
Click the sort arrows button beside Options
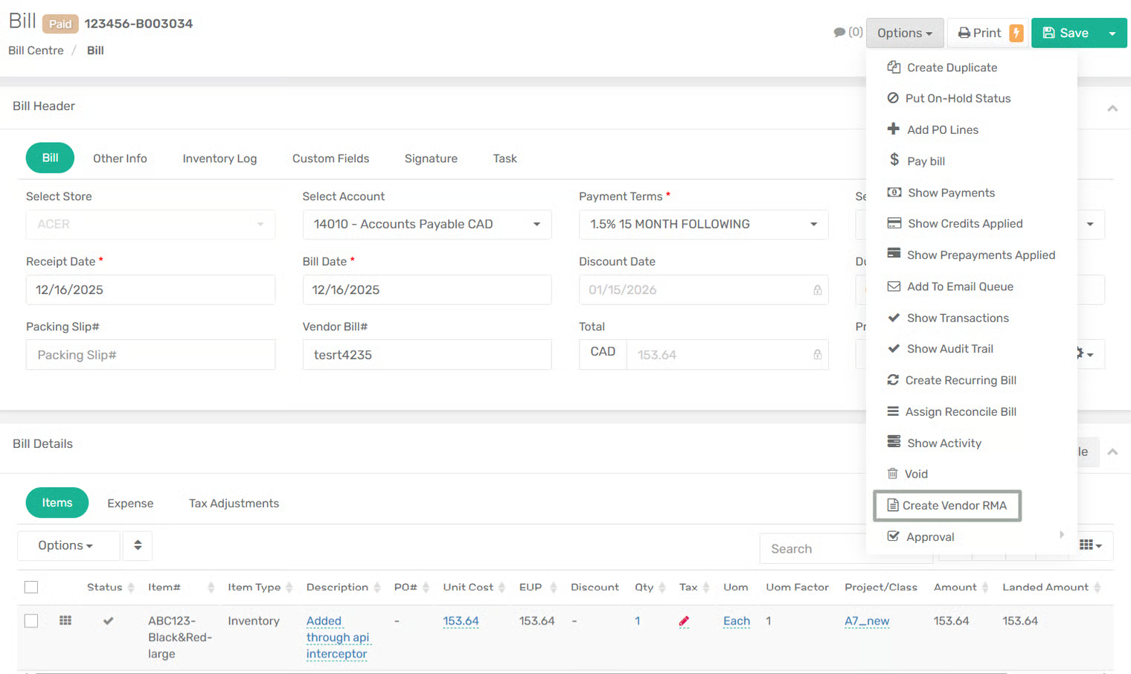pos(138,545)
